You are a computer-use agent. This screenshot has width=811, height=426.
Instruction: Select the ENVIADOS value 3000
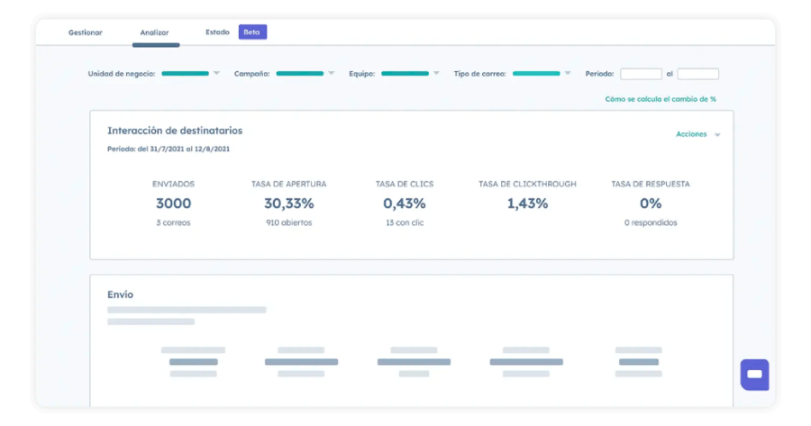point(173,204)
